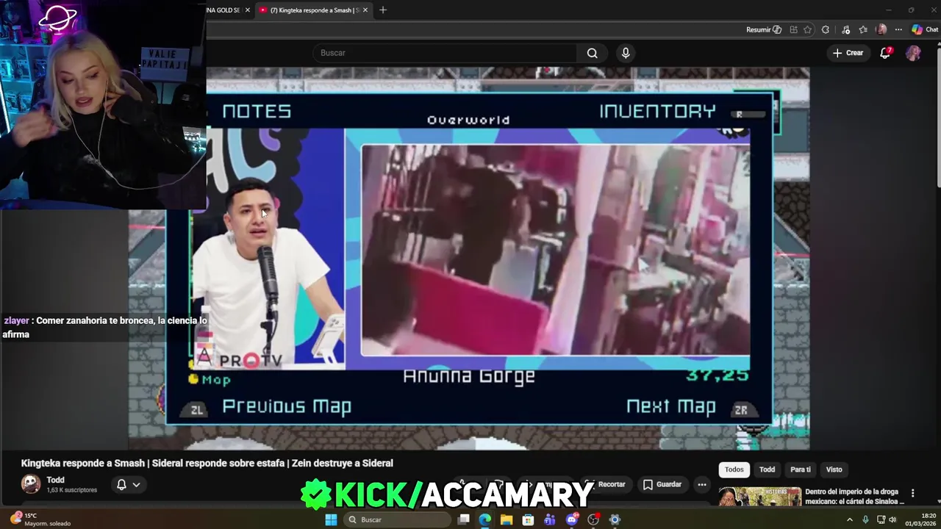
Task: Open a new browser tab with plus button
Action: (x=383, y=10)
